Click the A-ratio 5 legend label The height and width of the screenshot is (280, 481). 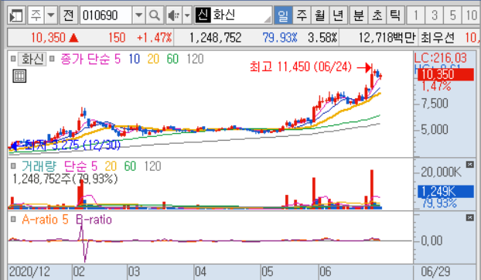(x=45, y=220)
